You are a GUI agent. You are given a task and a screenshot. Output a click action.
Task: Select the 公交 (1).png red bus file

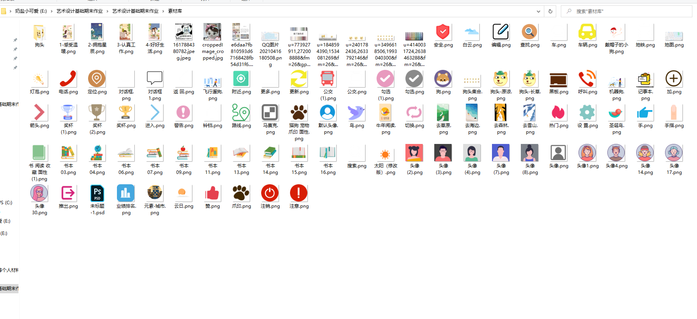(328, 79)
